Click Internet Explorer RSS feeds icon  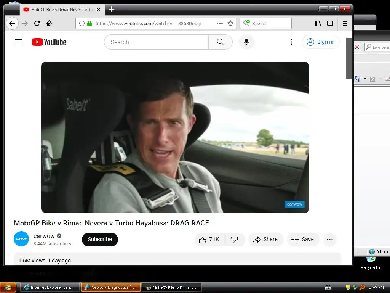pyautogui.click(x=372, y=79)
